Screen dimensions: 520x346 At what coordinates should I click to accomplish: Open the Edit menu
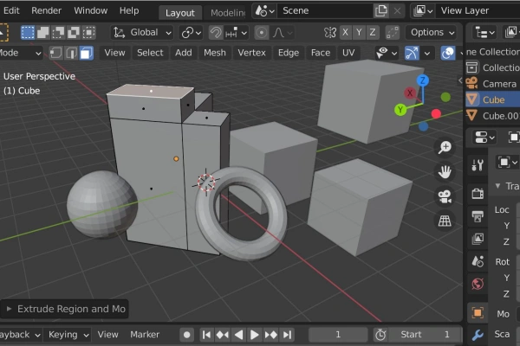point(11,10)
